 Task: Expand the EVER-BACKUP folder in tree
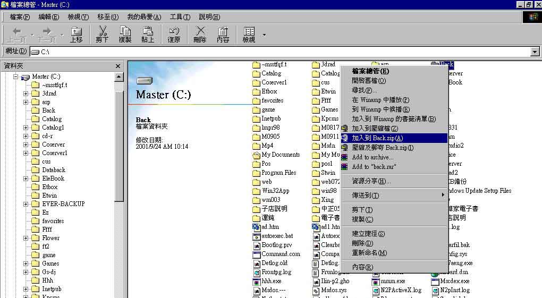(26, 204)
